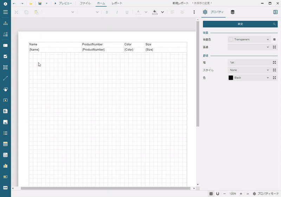Click the black border color swatch
This screenshot has height=197, width=281.
231,78
